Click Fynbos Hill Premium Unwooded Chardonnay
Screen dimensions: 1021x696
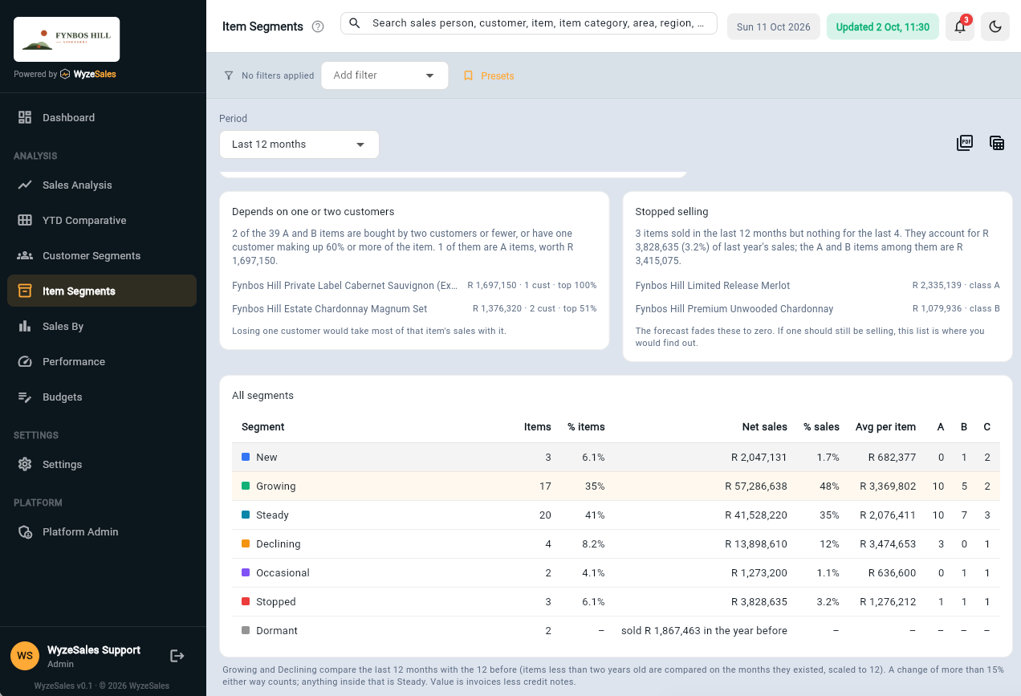point(734,309)
